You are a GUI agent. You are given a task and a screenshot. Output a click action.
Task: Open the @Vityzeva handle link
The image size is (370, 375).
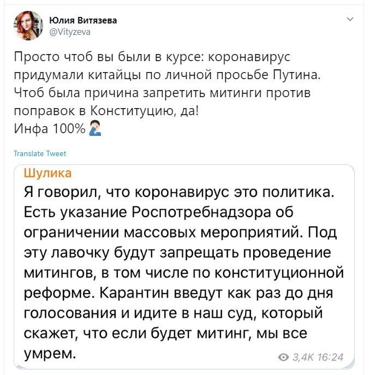(x=70, y=32)
